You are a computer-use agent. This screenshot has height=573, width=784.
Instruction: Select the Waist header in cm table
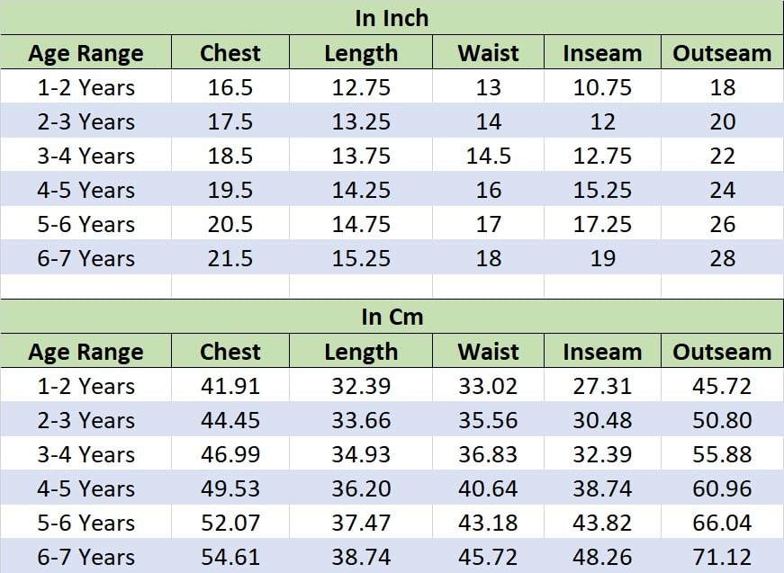click(x=488, y=352)
